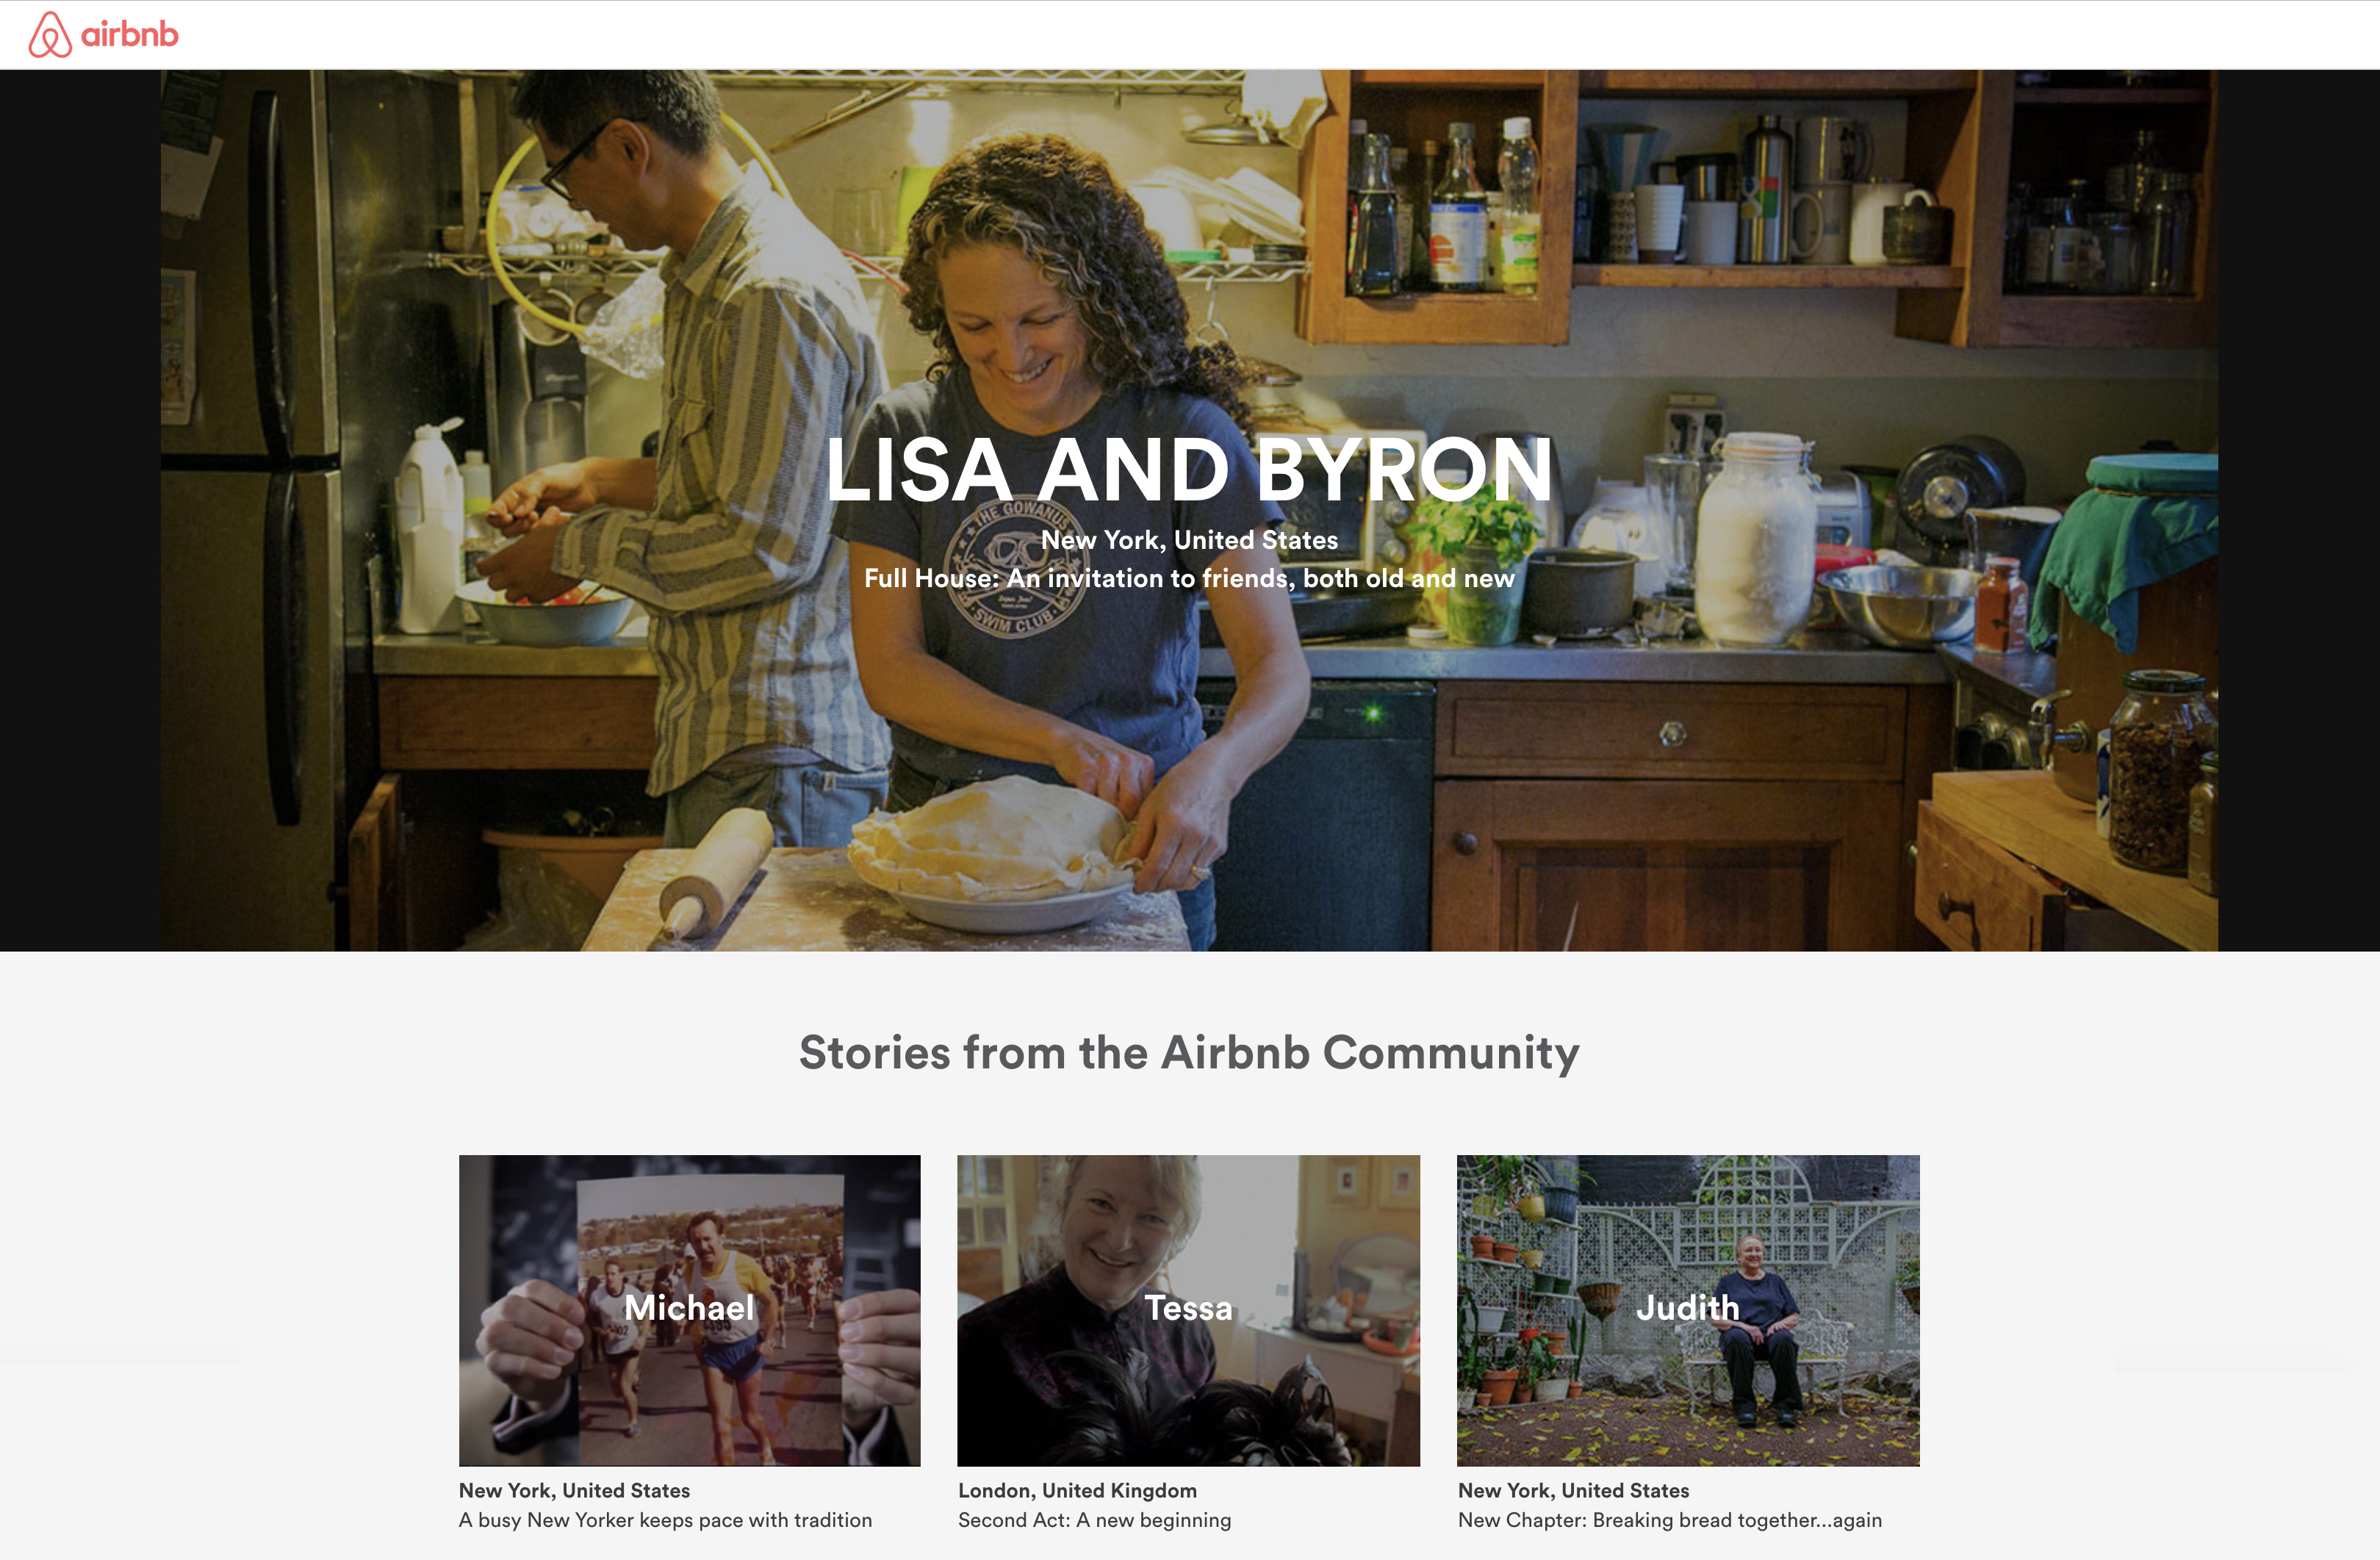The height and width of the screenshot is (1560, 2380).
Task: Click 'New Chapter: Breaking bread together' caption
Action: (x=1669, y=1520)
